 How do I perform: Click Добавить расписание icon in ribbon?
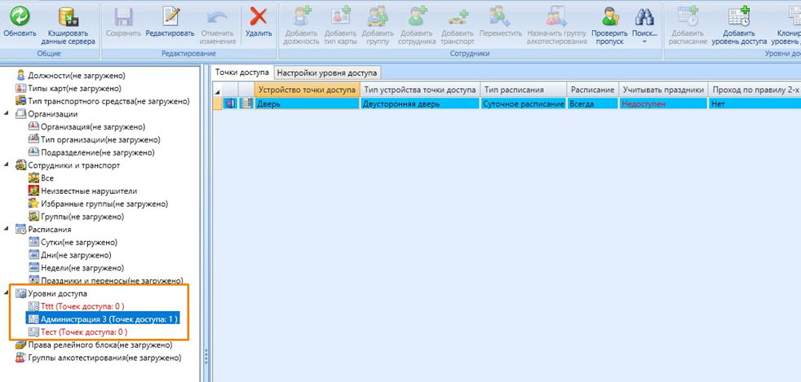coord(686,15)
